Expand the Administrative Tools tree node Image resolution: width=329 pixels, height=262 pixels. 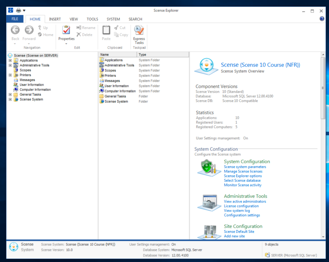(10, 65)
